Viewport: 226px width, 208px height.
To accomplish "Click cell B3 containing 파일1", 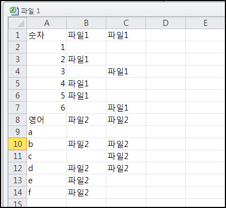I will (x=86, y=59).
